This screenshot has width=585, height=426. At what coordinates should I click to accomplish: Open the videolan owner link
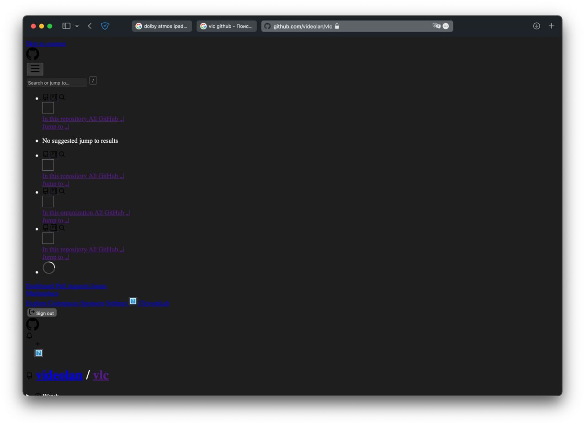(59, 375)
